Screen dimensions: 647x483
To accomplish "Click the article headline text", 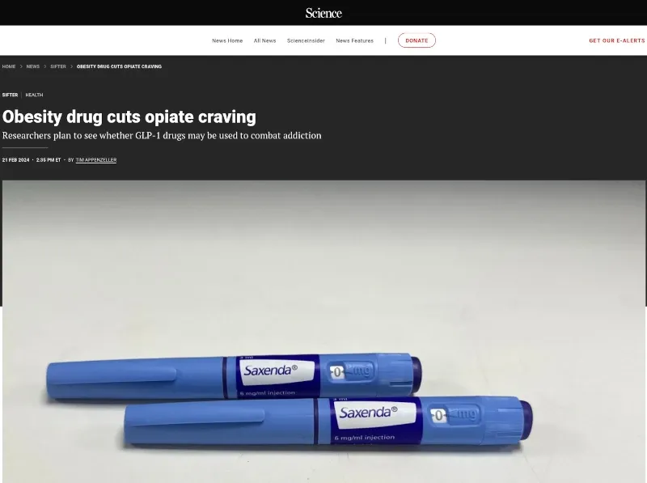I will (x=129, y=117).
